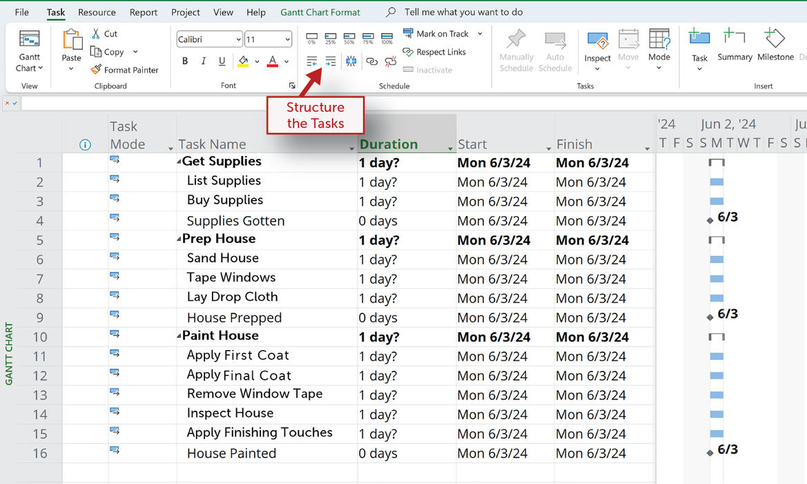Viewport: 807px width, 484px height.
Task: Select row 10 by its row number
Action: click(39, 337)
